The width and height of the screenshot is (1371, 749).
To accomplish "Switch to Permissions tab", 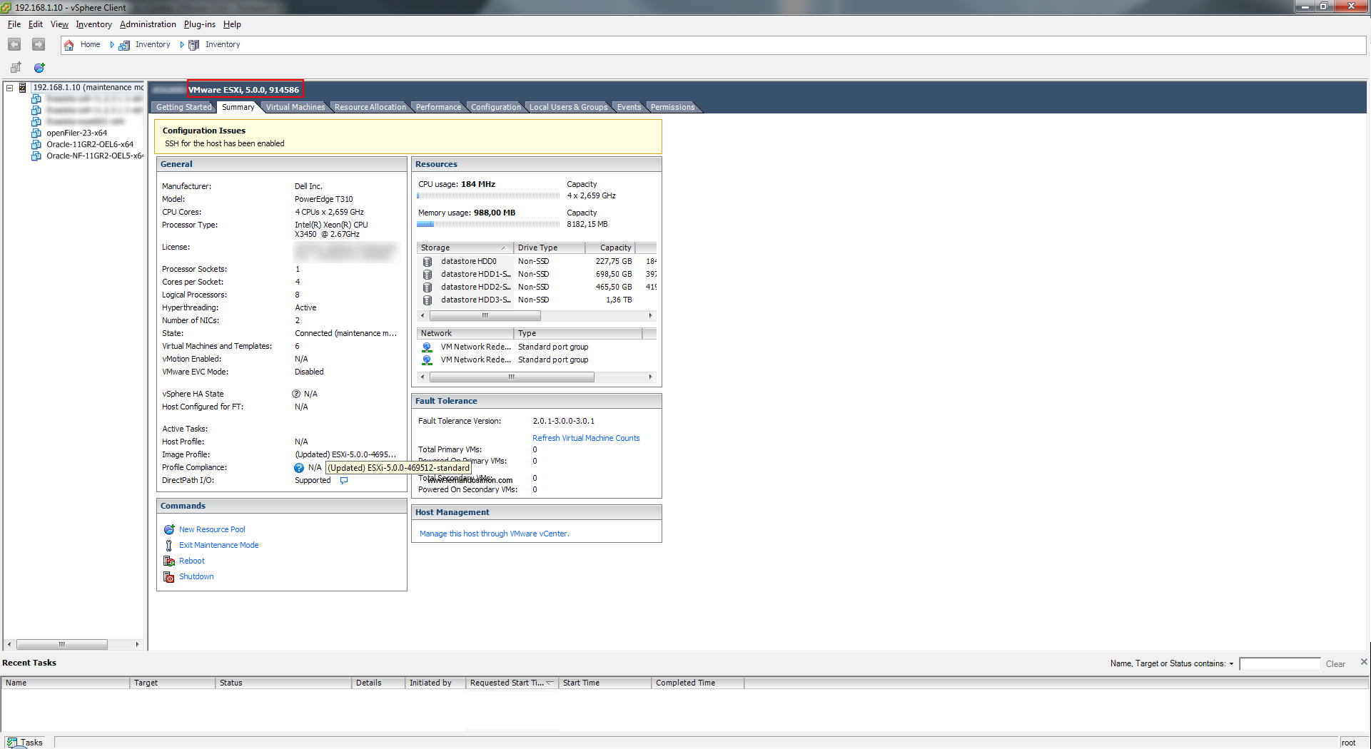I will click(672, 107).
